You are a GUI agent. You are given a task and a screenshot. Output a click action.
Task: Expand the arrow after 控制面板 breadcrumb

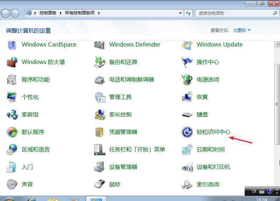pyautogui.click(x=61, y=13)
